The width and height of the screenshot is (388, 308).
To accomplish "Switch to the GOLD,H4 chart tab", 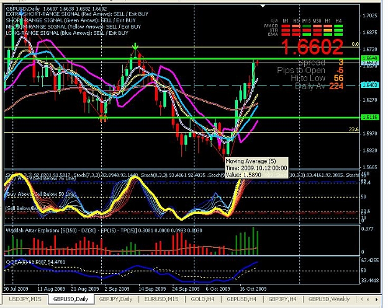I will [202, 299].
